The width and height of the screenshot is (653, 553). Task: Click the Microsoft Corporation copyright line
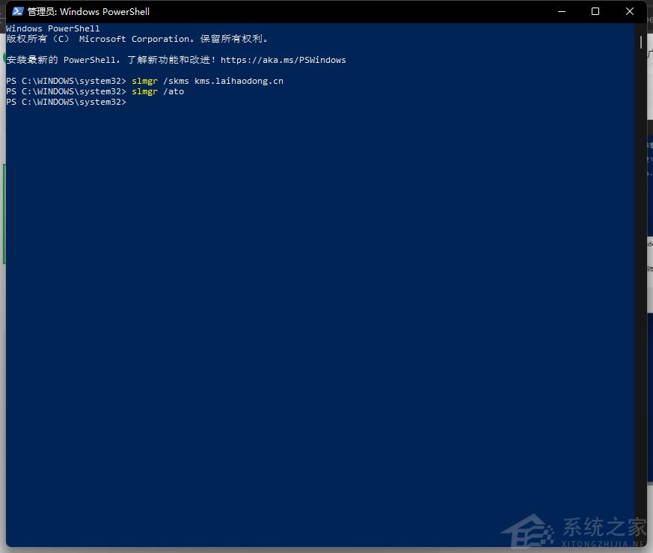pyautogui.click(x=137, y=39)
